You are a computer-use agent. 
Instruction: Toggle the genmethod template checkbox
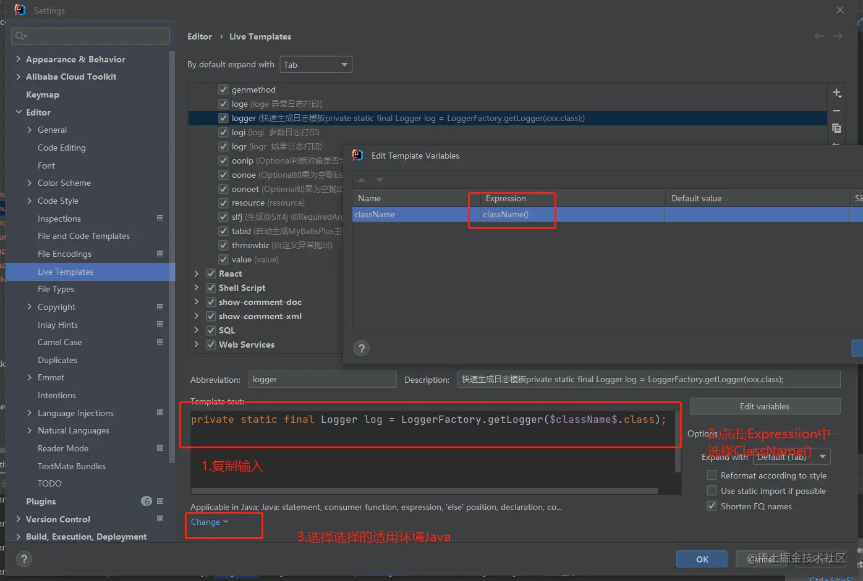click(x=223, y=90)
